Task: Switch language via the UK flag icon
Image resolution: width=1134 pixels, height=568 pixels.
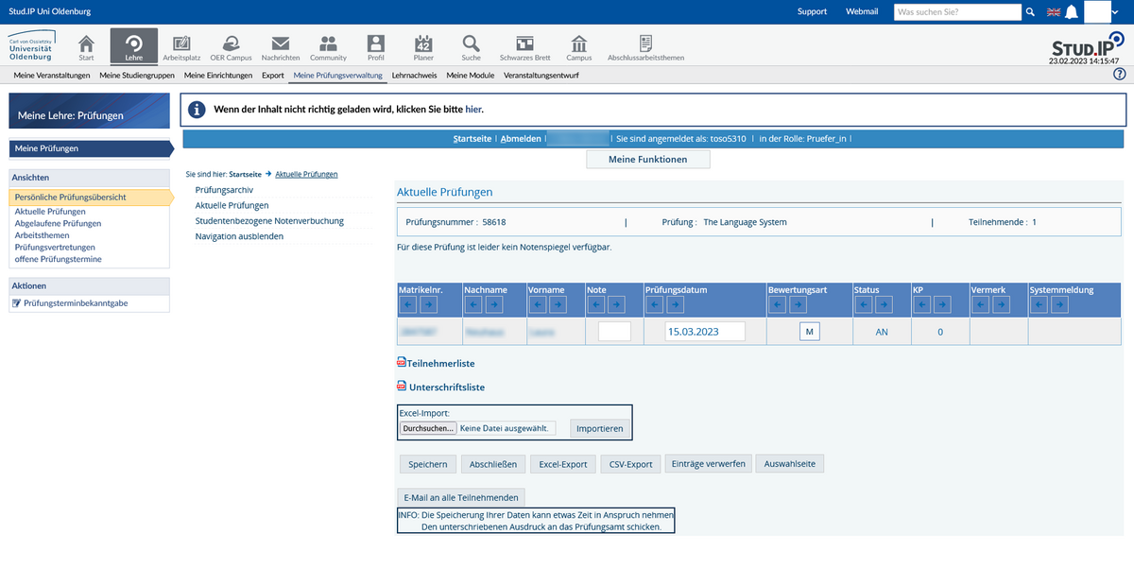Action: pos(1054,12)
